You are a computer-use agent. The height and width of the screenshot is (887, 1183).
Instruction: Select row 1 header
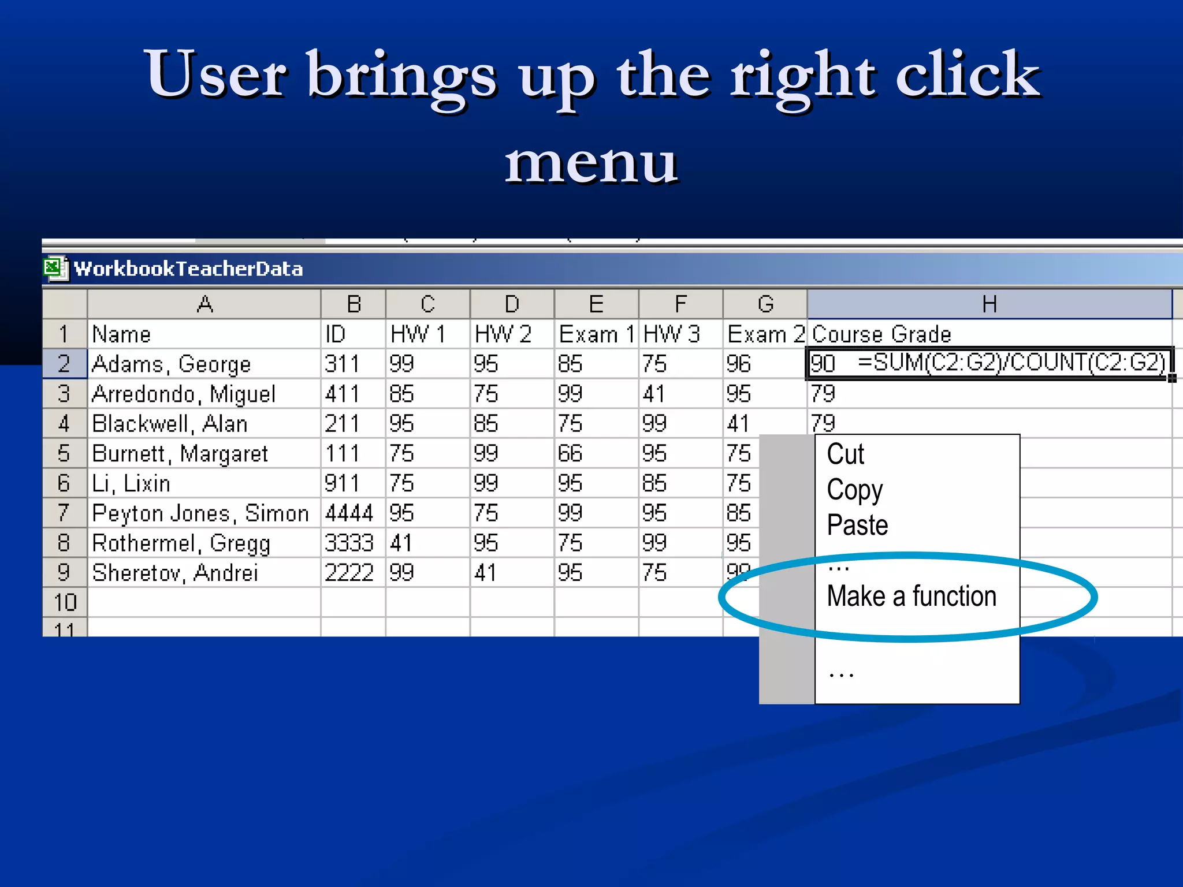[x=65, y=334]
